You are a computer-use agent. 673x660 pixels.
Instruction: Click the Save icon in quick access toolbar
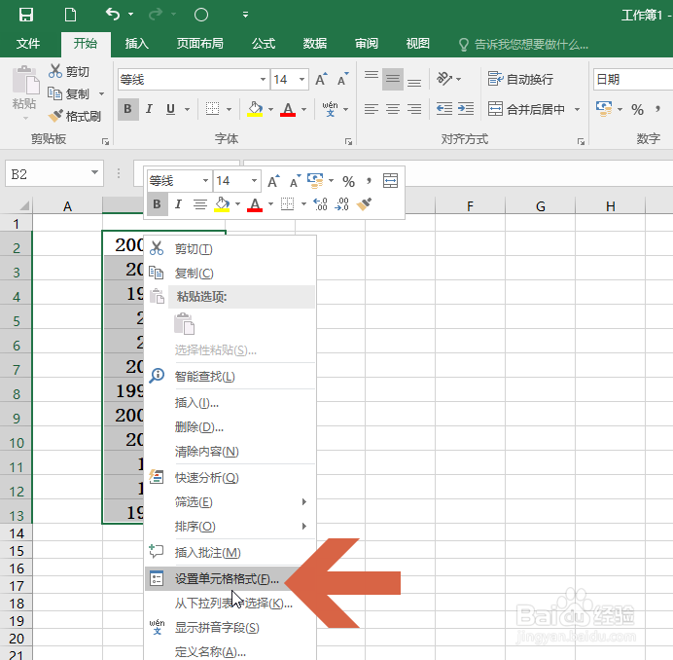[x=25, y=15]
